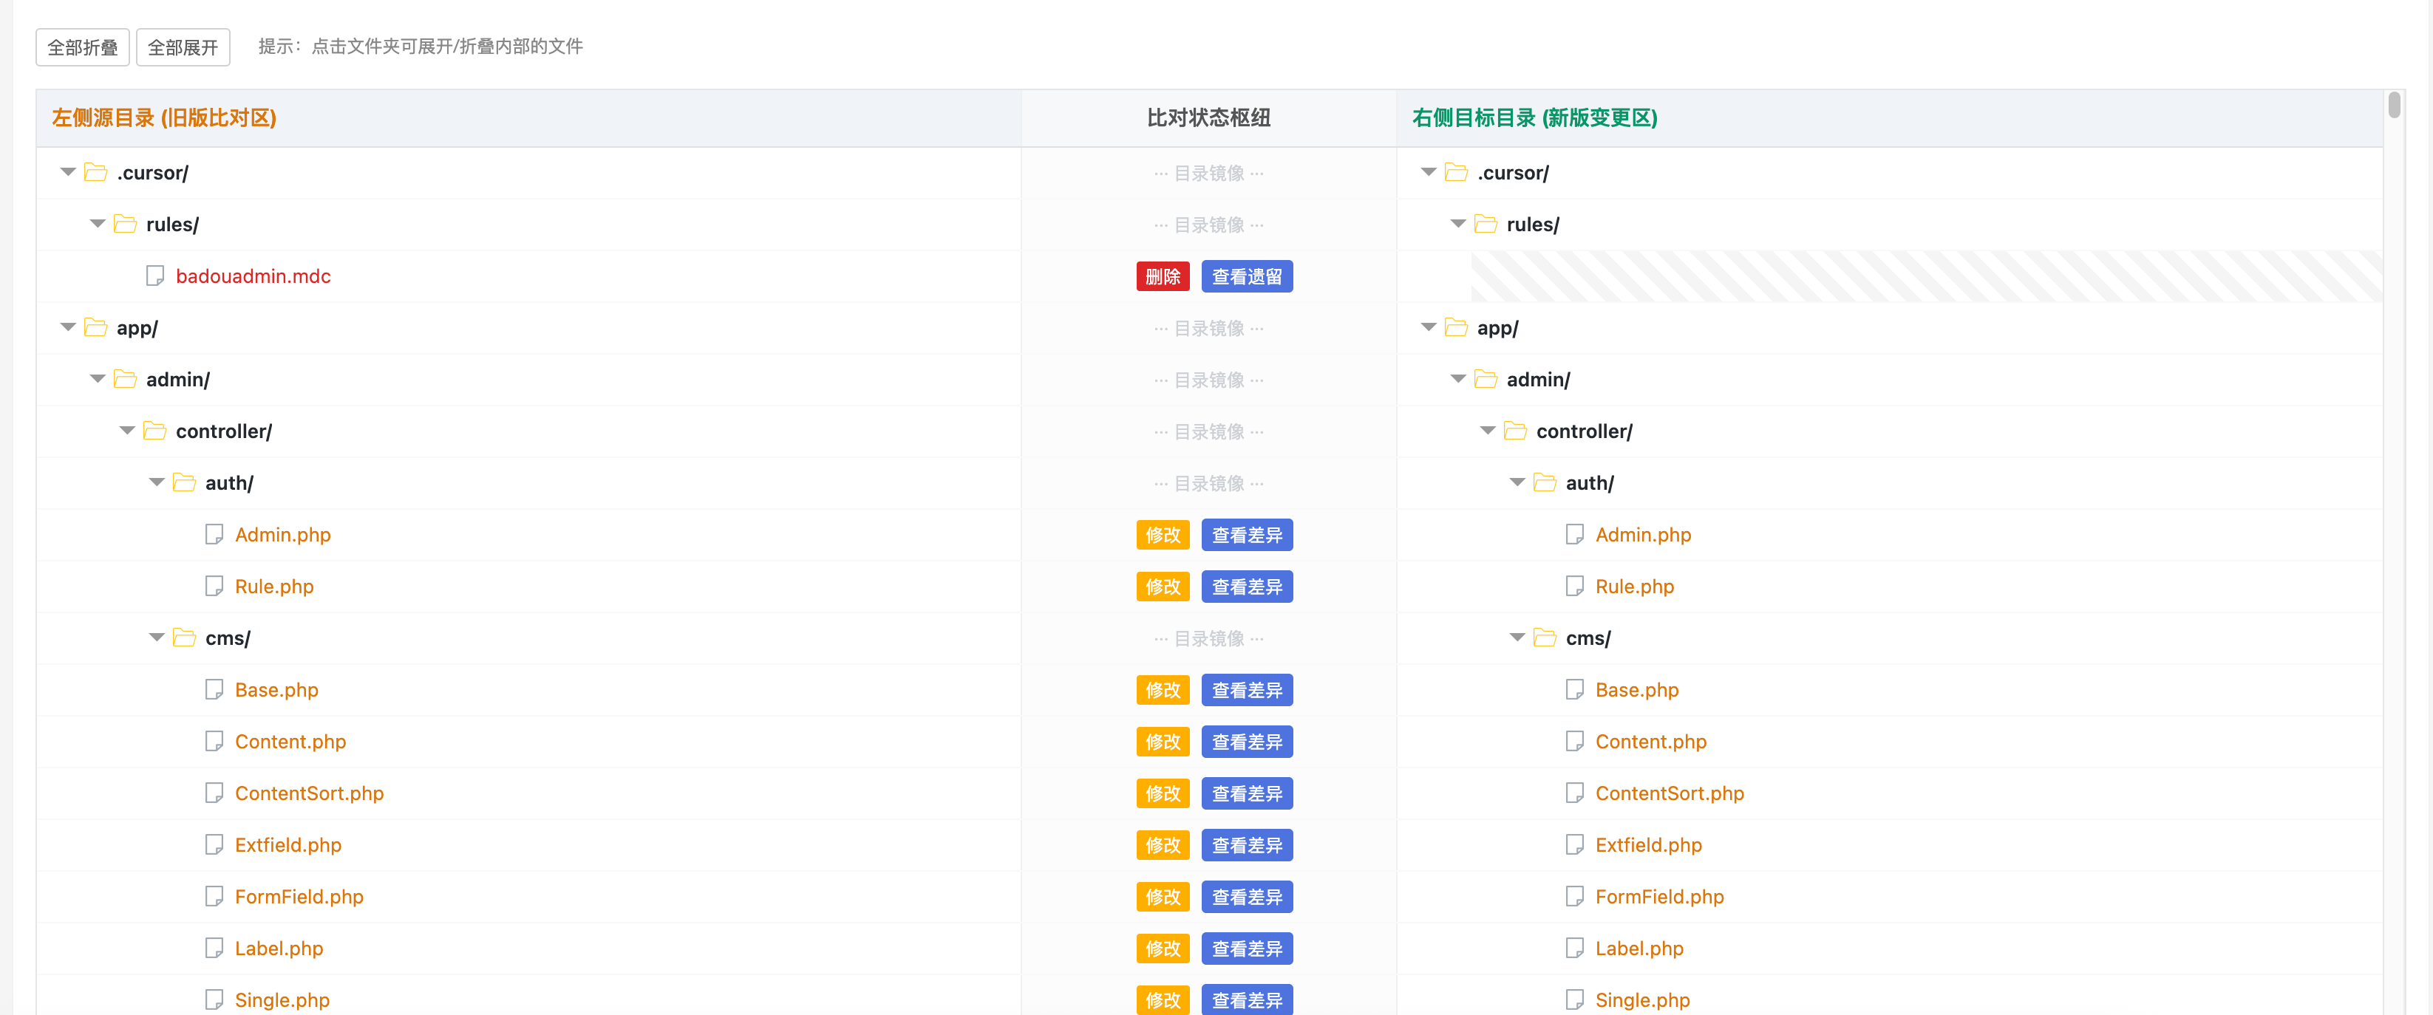Click red 删除 status badge
This screenshot has height=1015, width=2433.
1162,276
